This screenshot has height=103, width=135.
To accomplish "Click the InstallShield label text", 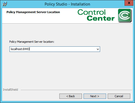I will [x=11, y=90].
